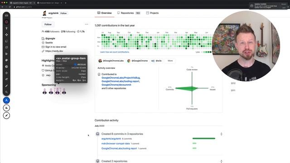
Task: Select the VisBug flexbox align tool
Action: [6, 54]
